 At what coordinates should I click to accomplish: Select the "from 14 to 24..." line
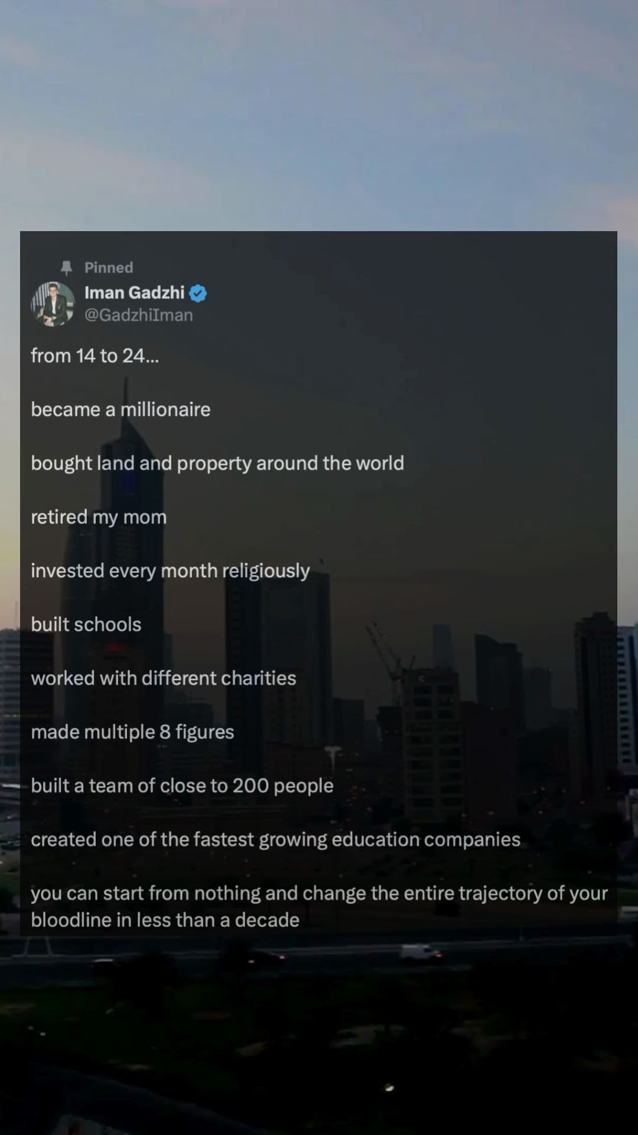click(x=95, y=356)
